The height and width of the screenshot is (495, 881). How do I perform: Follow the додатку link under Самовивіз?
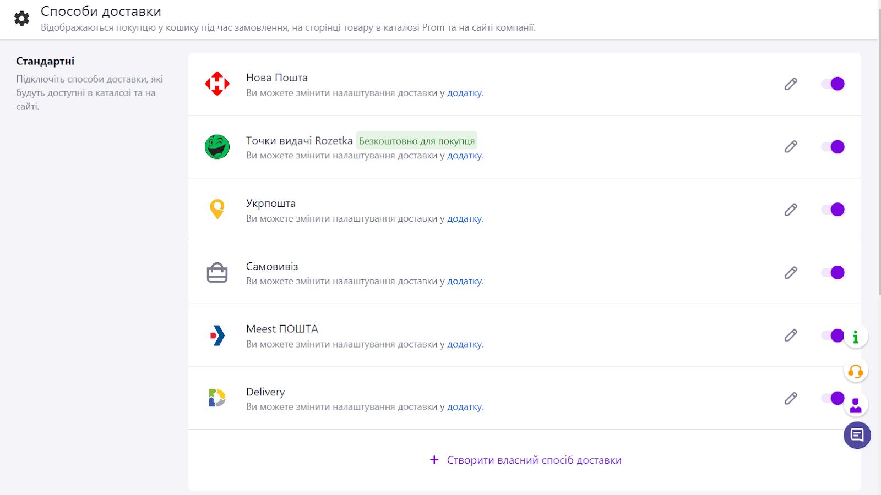(464, 281)
